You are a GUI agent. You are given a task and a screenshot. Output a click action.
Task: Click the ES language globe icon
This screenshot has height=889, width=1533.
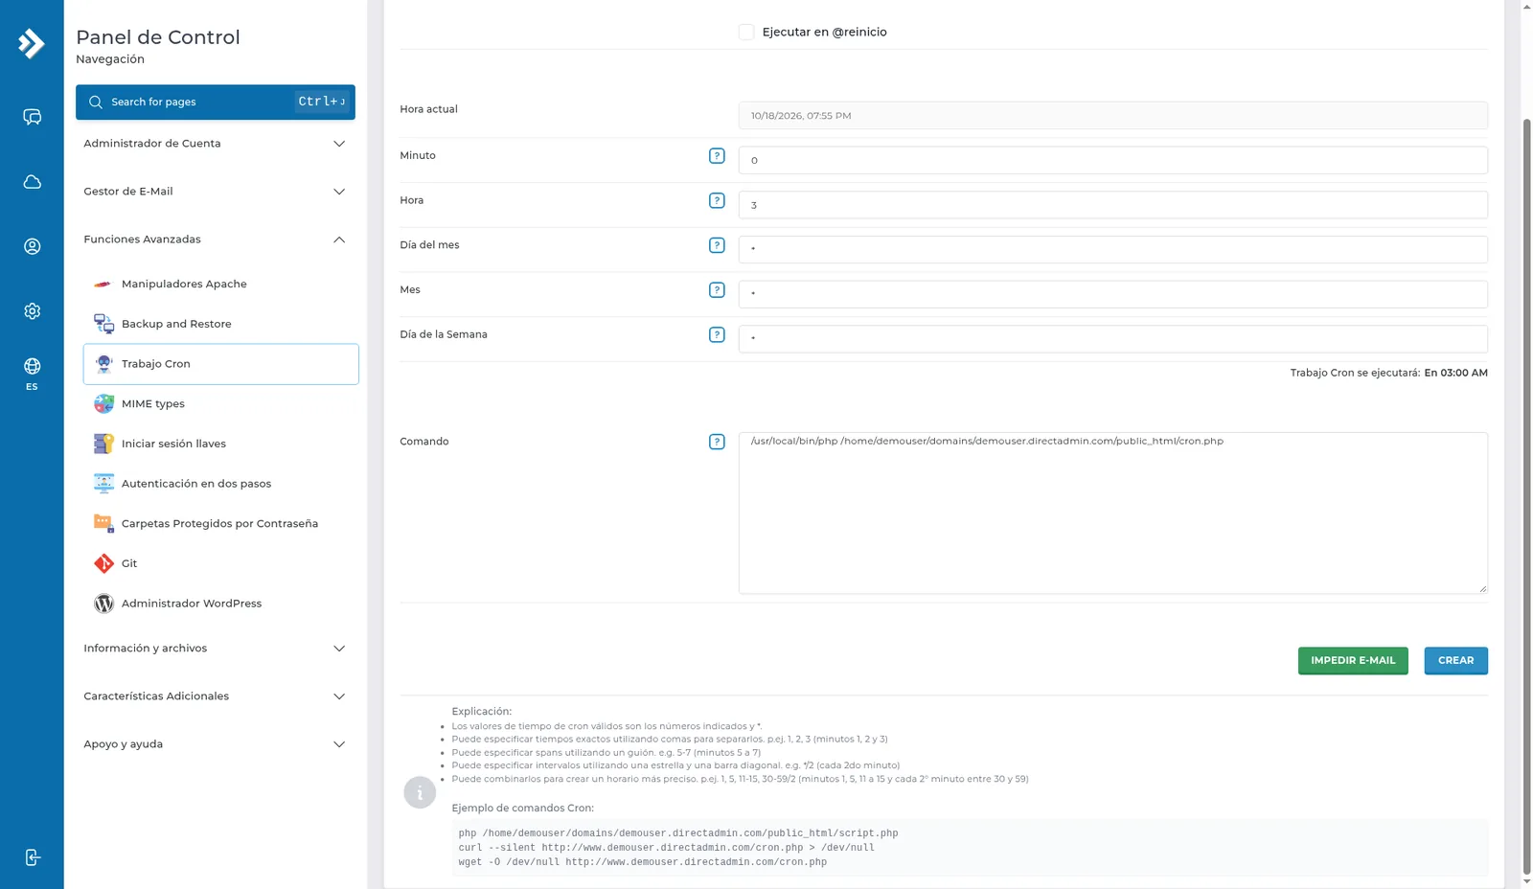(x=32, y=373)
